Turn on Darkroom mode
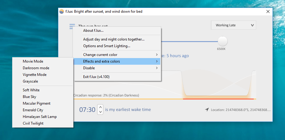This screenshot has width=285, height=140. [43, 68]
